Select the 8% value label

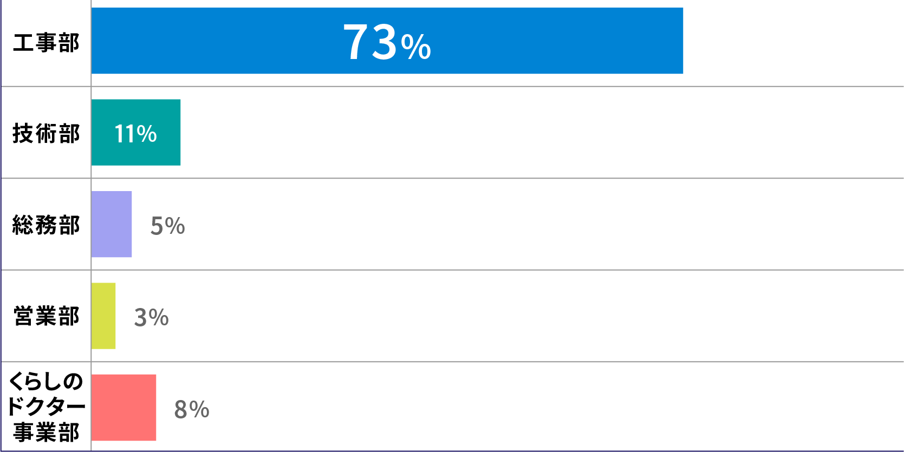[192, 410]
